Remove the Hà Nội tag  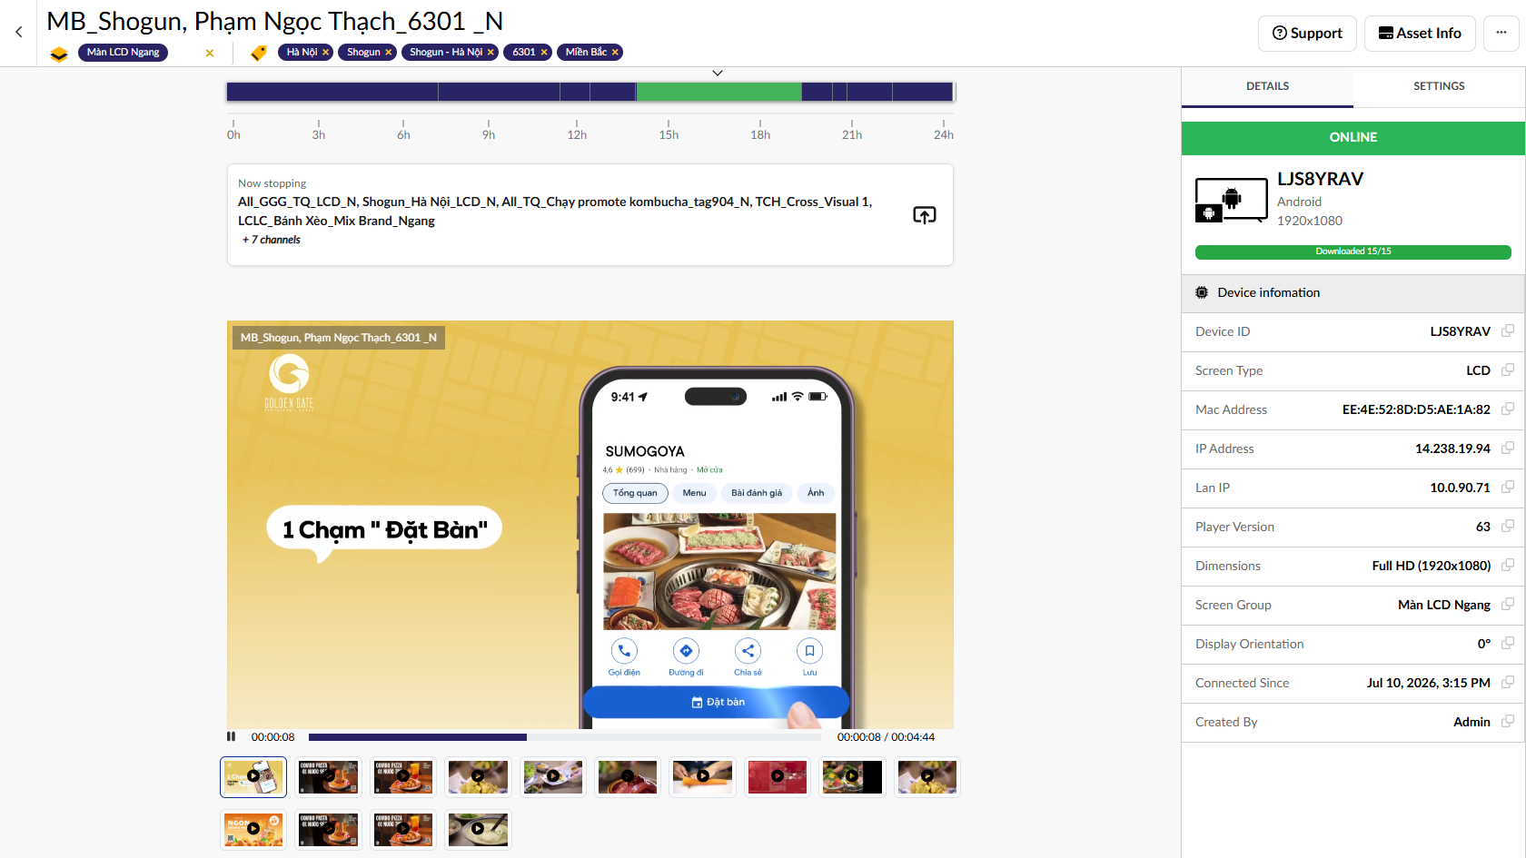click(x=325, y=53)
